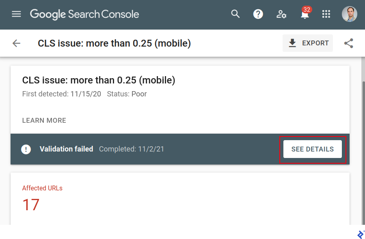Viewport: 365px width, 239px height.
Task: Navigate back using the back arrow
Action: [x=16, y=43]
